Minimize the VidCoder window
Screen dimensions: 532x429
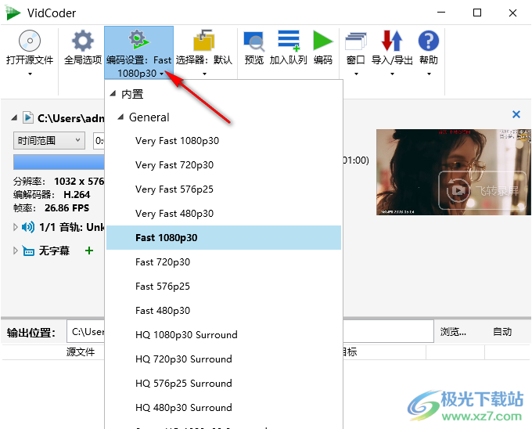[441, 13]
